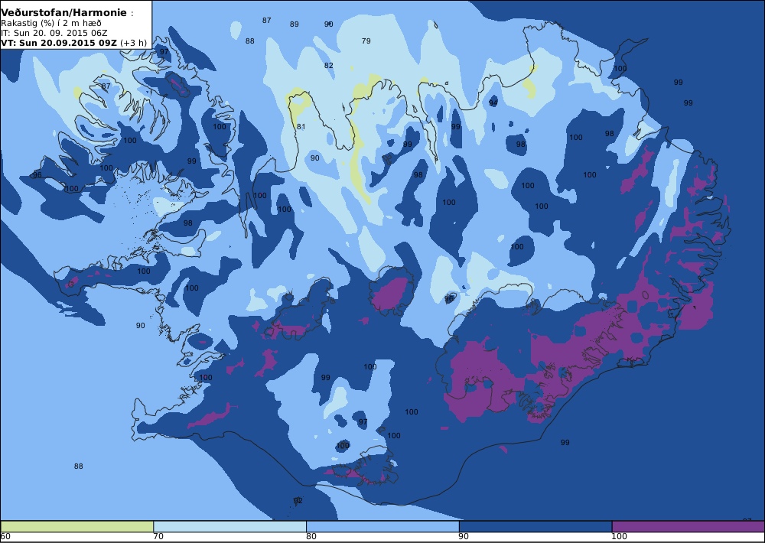Click the humidity value '92' near the south coast
Image resolution: width=765 pixels, height=543 pixels.
pyautogui.click(x=298, y=501)
